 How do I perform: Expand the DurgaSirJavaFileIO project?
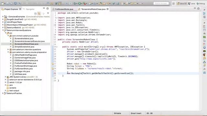(x=3, y=19)
